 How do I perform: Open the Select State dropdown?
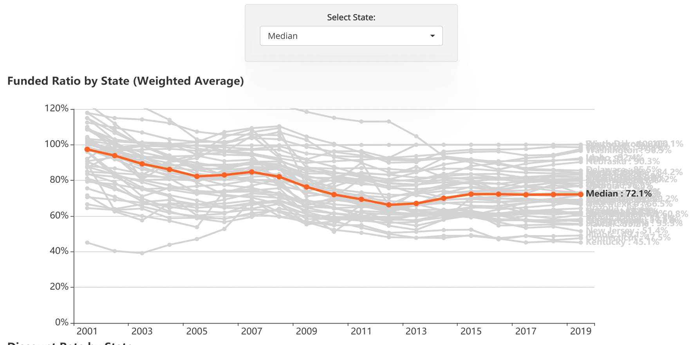(x=350, y=36)
